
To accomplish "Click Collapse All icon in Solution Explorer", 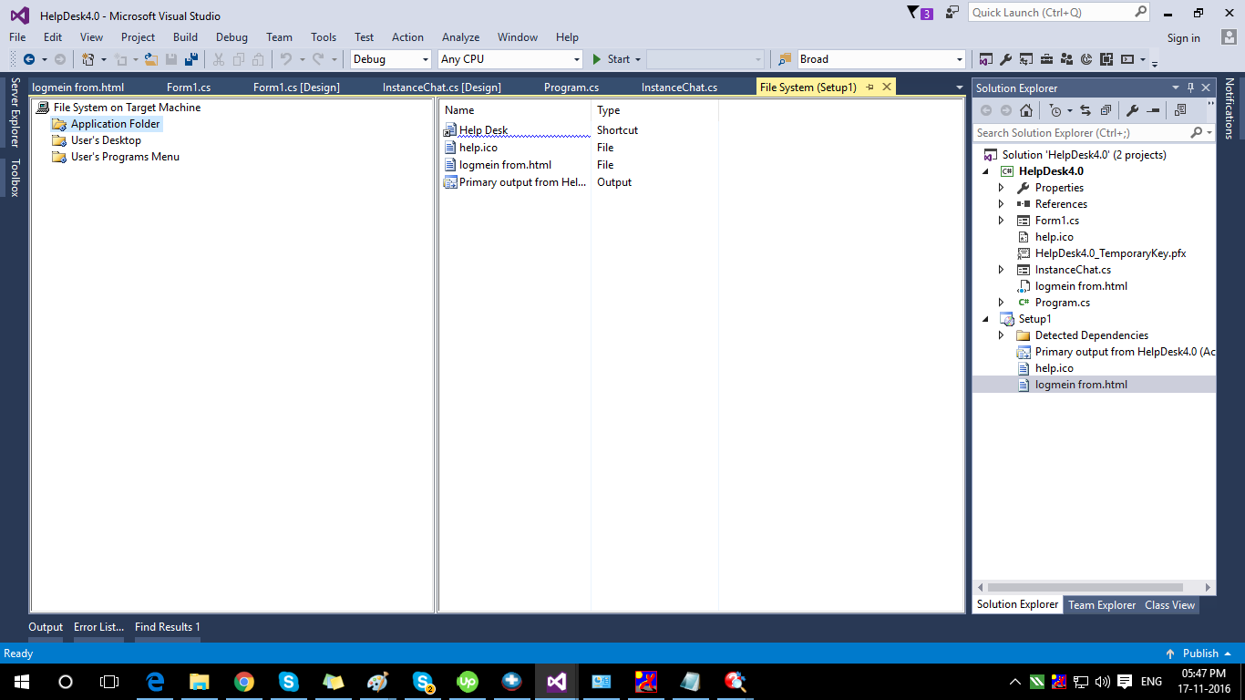I will pyautogui.click(x=1106, y=110).
